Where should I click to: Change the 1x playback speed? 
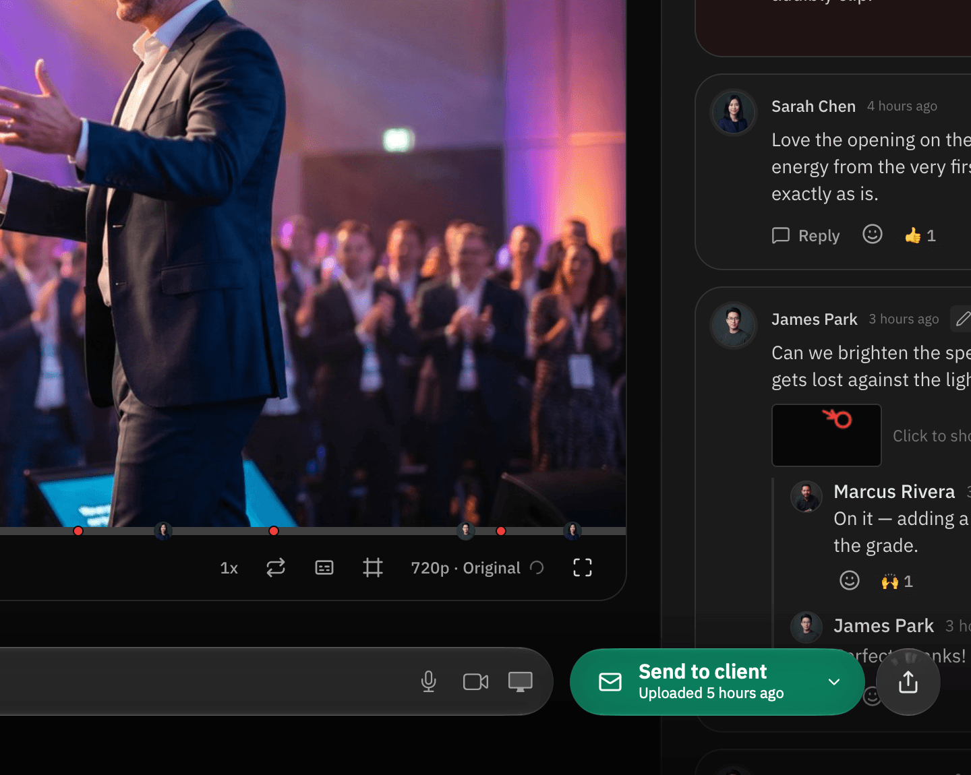(229, 568)
